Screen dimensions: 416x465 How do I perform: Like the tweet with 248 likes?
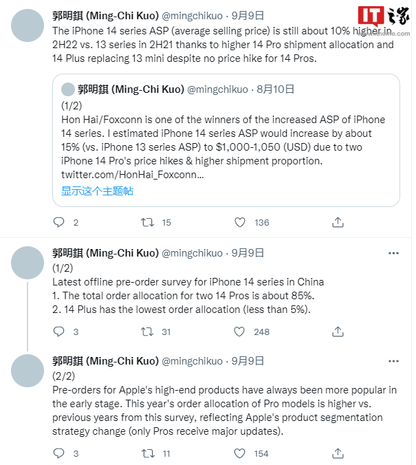pyautogui.click(x=240, y=332)
